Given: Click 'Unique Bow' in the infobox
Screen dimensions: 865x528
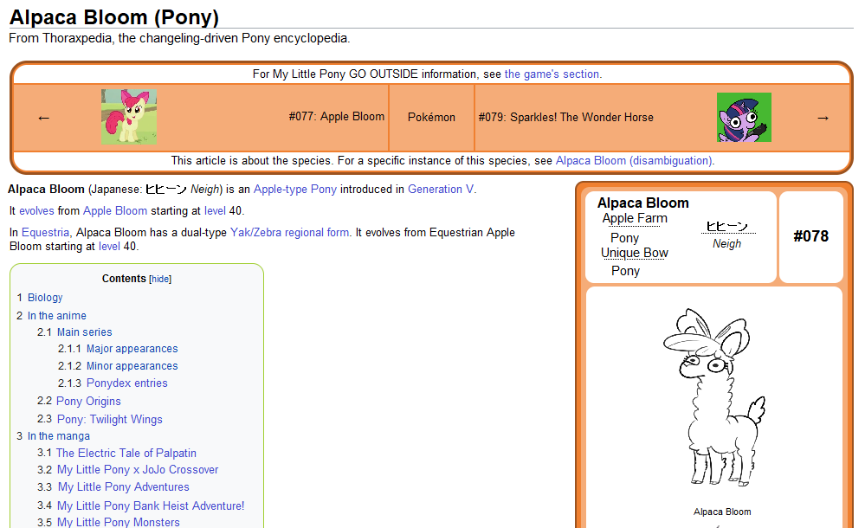Looking at the screenshot, I should (x=635, y=253).
